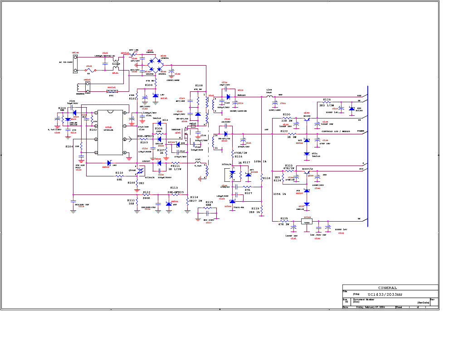Click the bridge rectifier diode diamond symbol
449x346 pixels.
(156, 65)
